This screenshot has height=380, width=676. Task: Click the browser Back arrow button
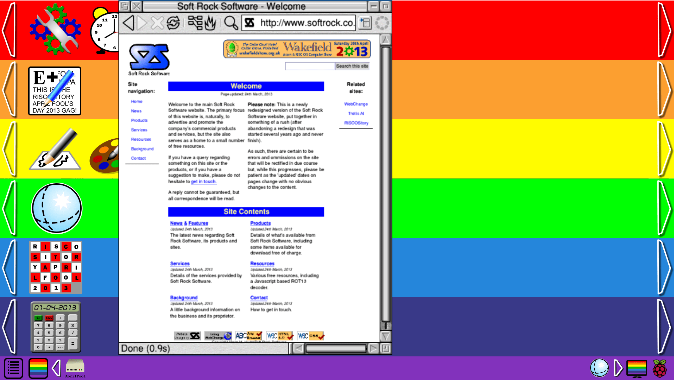pos(129,23)
